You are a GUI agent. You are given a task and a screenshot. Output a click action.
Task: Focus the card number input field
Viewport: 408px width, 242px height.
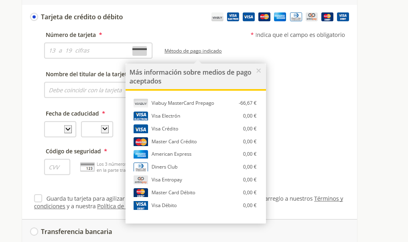pos(98,51)
